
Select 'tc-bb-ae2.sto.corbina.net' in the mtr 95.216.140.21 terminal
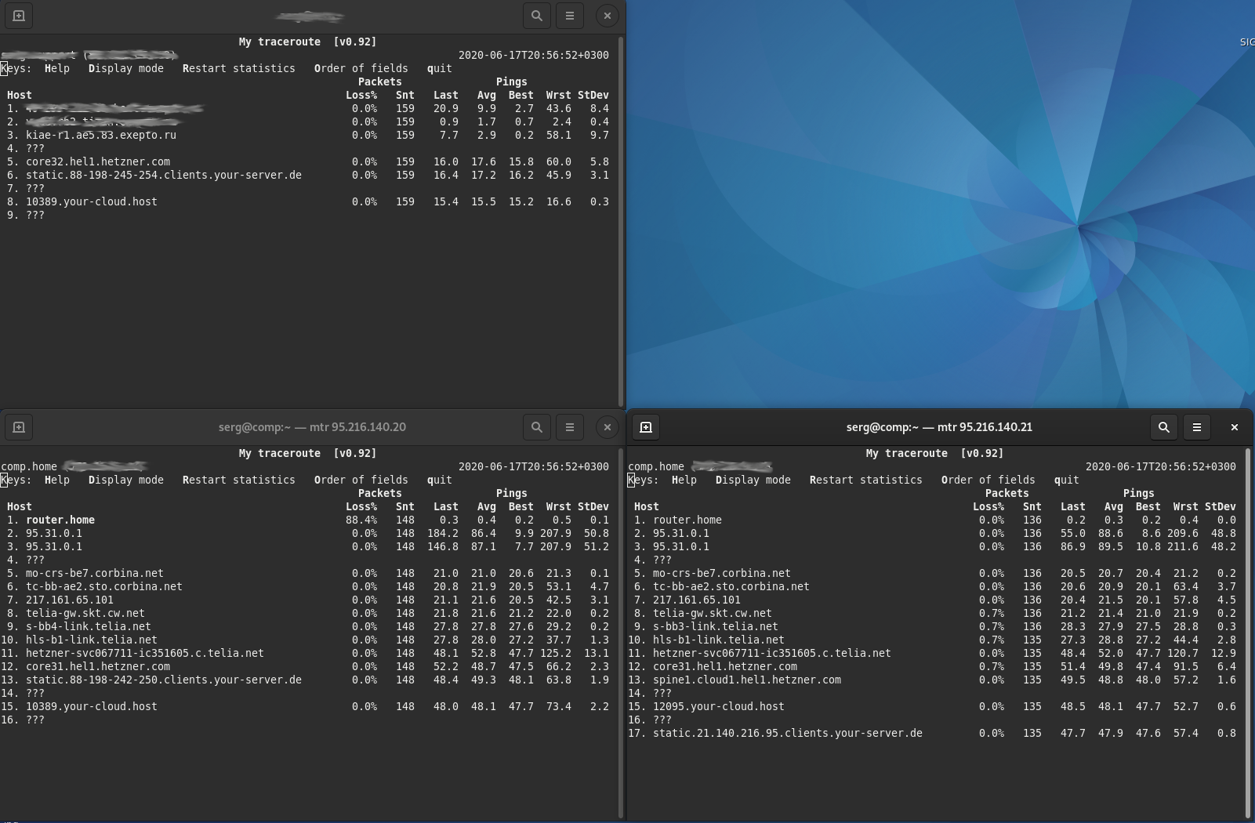[731, 586]
